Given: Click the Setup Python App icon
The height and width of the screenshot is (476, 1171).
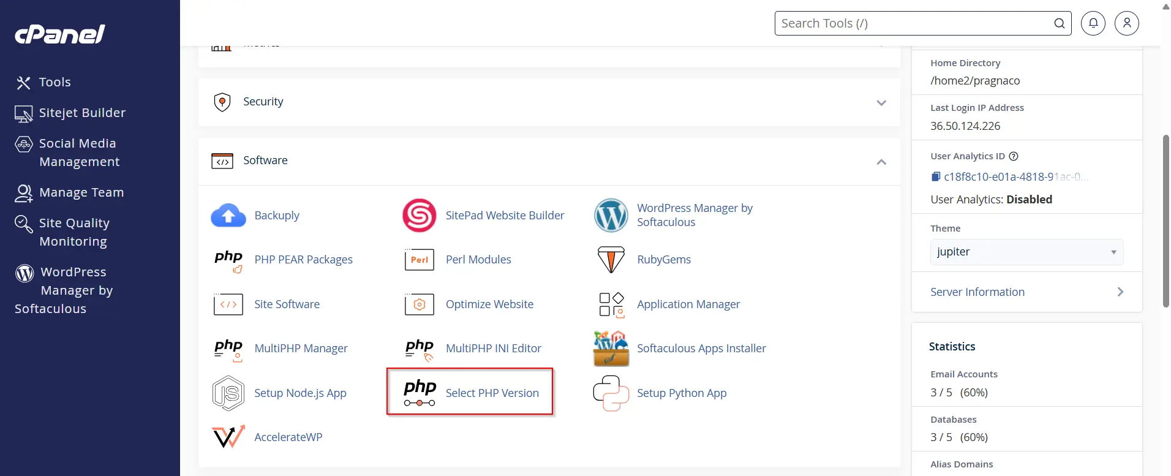Looking at the screenshot, I should [611, 393].
